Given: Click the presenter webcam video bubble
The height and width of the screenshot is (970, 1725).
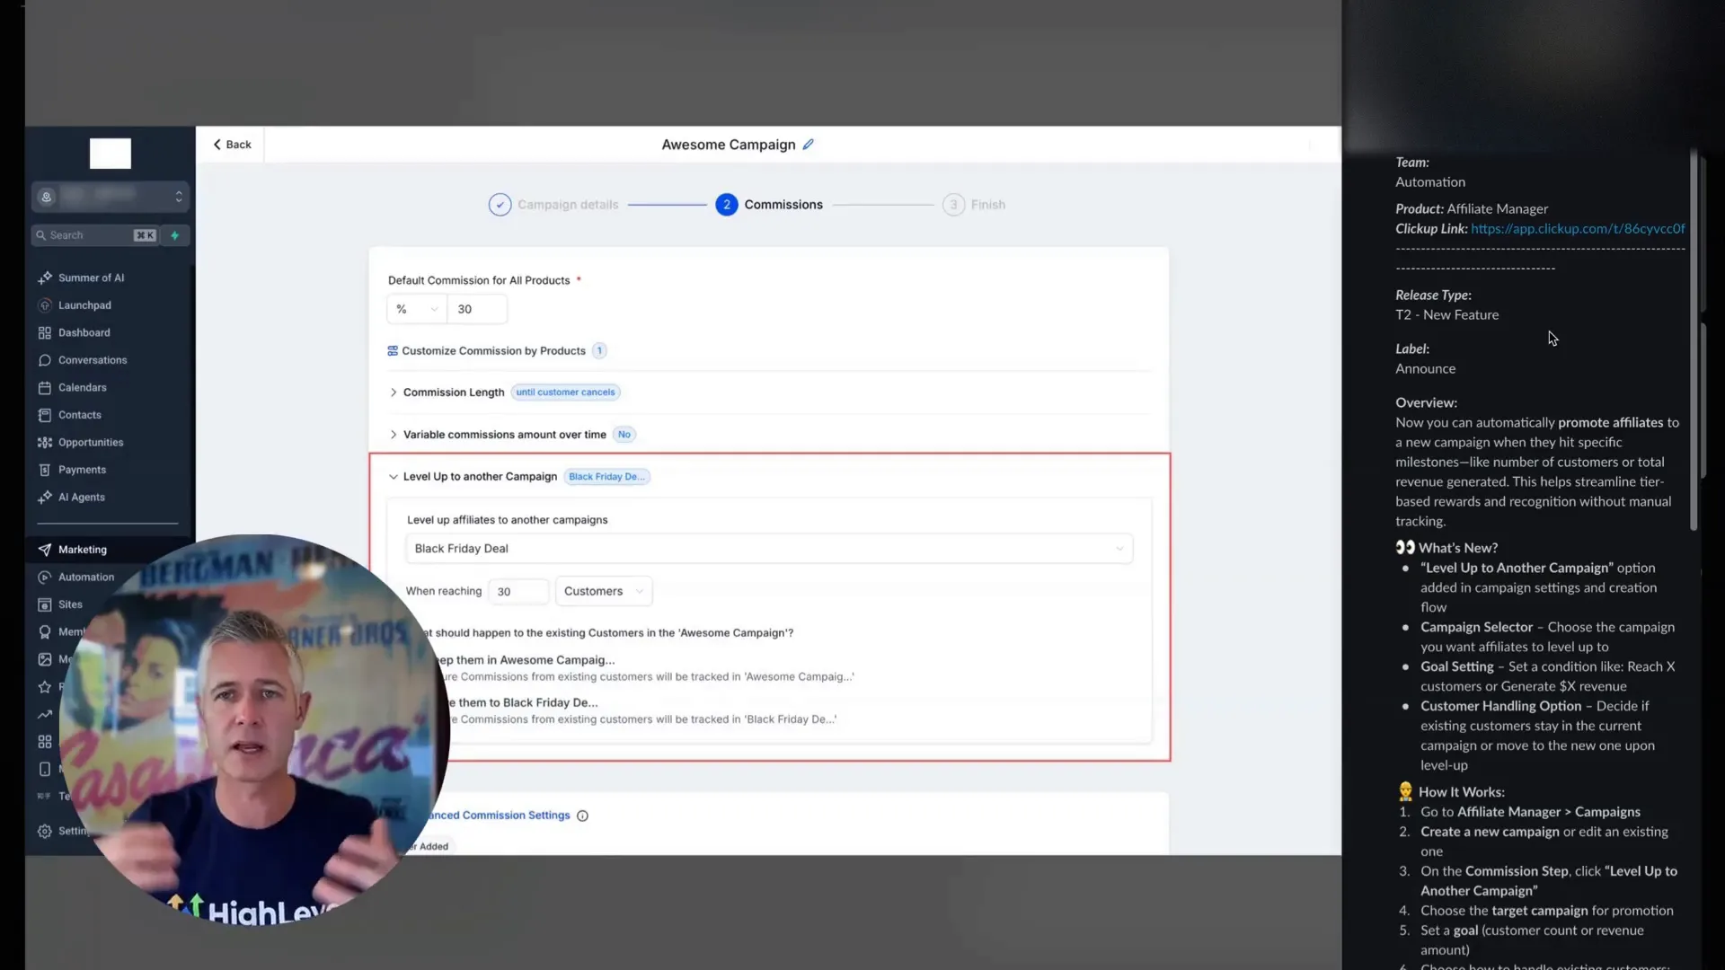Looking at the screenshot, I should (x=254, y=730).
